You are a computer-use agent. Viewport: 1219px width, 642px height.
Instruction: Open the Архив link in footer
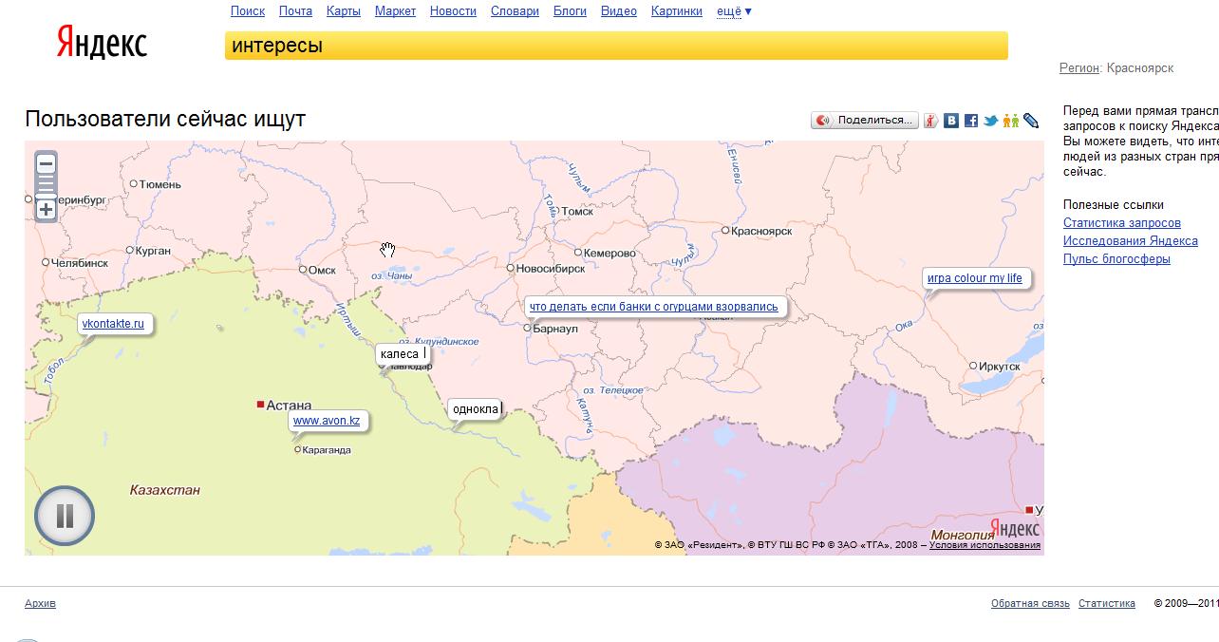40,603
